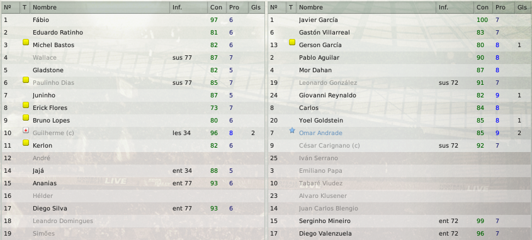
Task: Select substitute Serginho Mineiro
Action: click(x=400, y=221)
